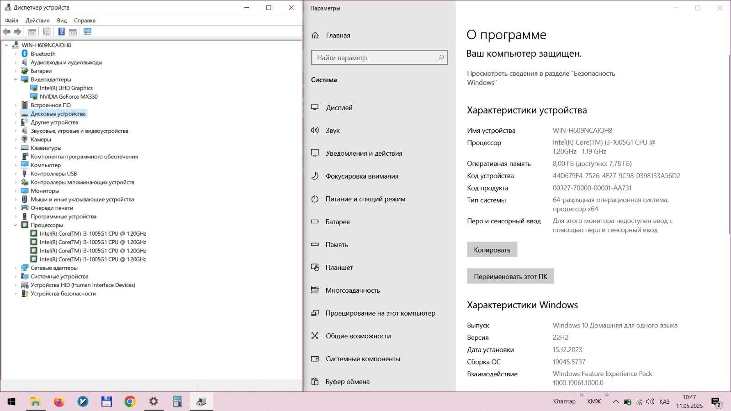Collapse the Видеоадаптеры tree node
This screenshot has width=731, height=411.
pyautogui.click(x=16, y=79)
